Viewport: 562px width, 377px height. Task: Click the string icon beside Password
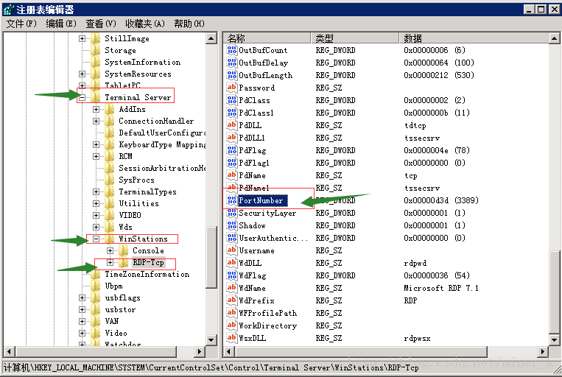coord(231,88)
